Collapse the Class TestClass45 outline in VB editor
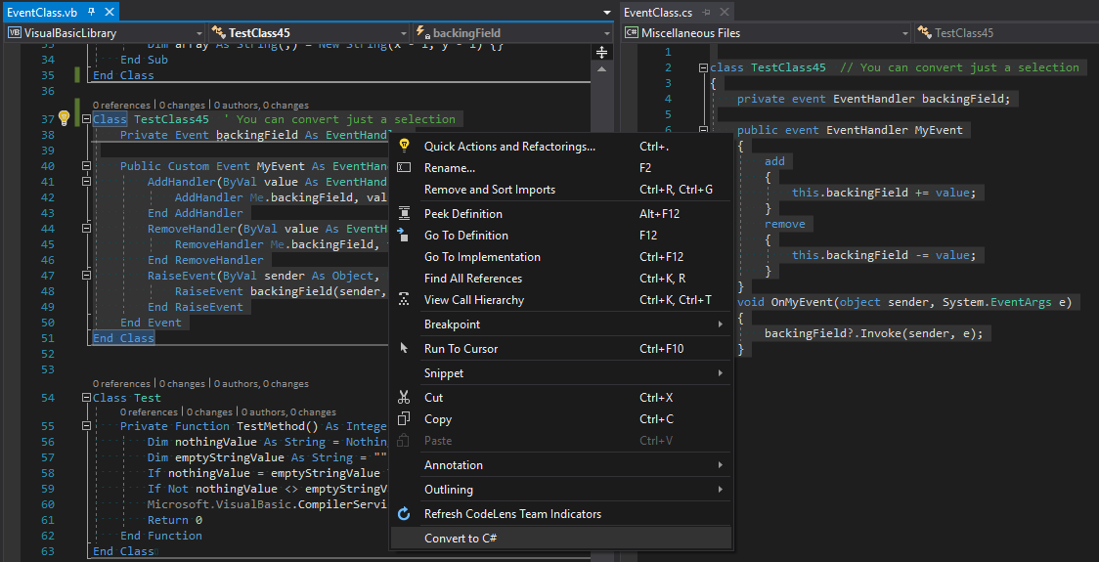 click(87, 119)
